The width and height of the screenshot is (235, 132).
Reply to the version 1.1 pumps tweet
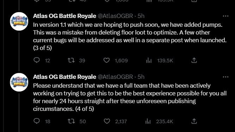37,60
